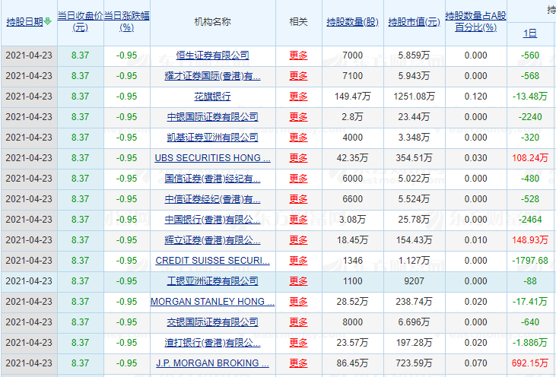The image size is (556, 377).
Task: Open MORGAN STANLEY HONG ... link
Action: [212, 302]
